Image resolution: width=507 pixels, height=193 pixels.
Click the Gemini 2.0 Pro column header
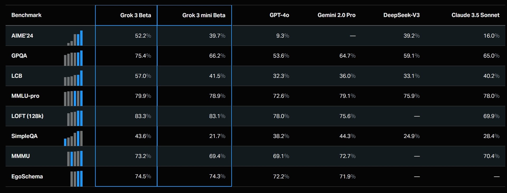[336, 15]
